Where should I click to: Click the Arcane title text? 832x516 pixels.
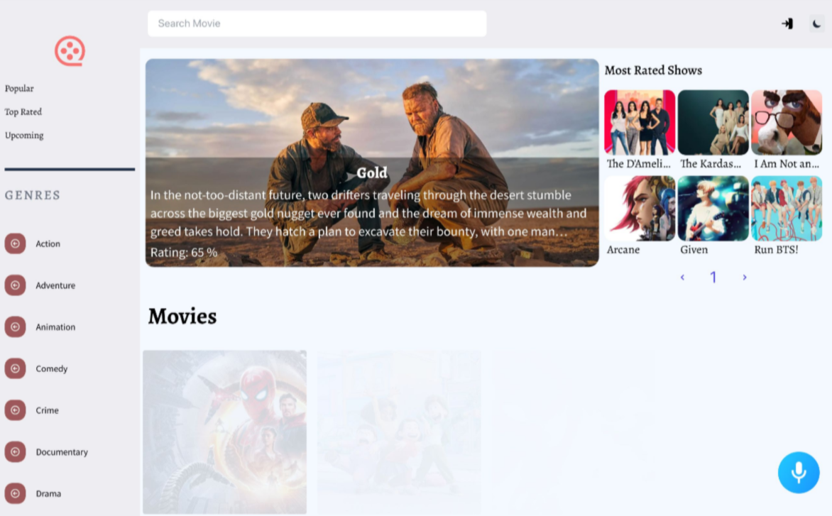click(623, 249)
